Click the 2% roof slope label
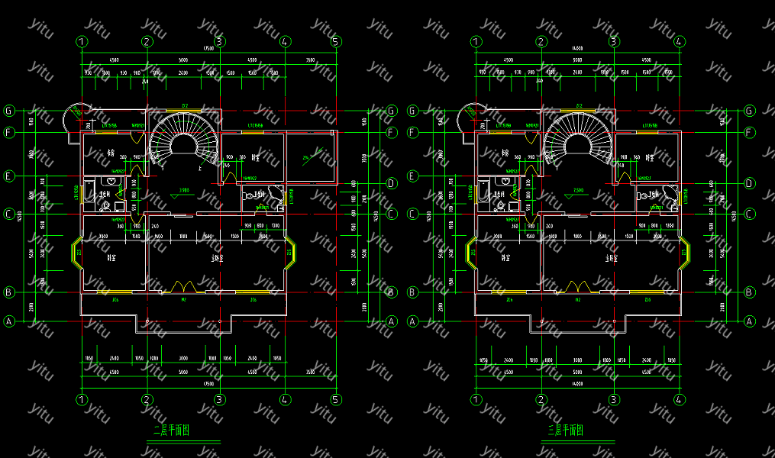 (305, 157)
